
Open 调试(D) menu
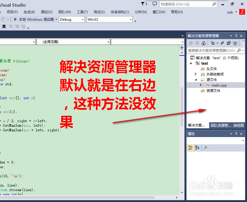coord(47,12)
